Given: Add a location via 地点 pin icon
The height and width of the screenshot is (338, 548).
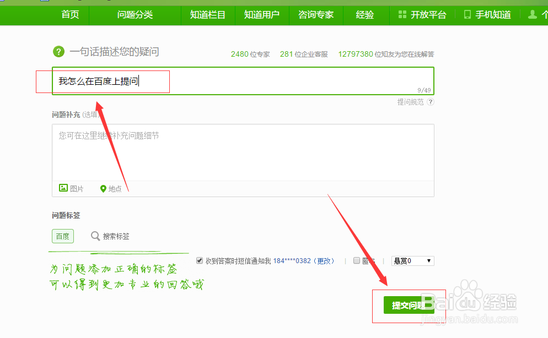Looking at the screenshot, I should [x=111, y=189].
